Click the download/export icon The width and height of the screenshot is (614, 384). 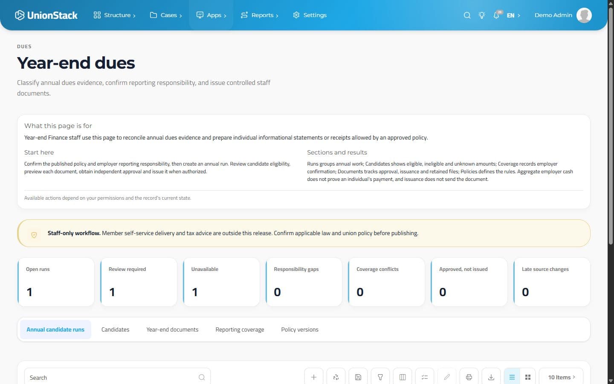coord(491,377)
